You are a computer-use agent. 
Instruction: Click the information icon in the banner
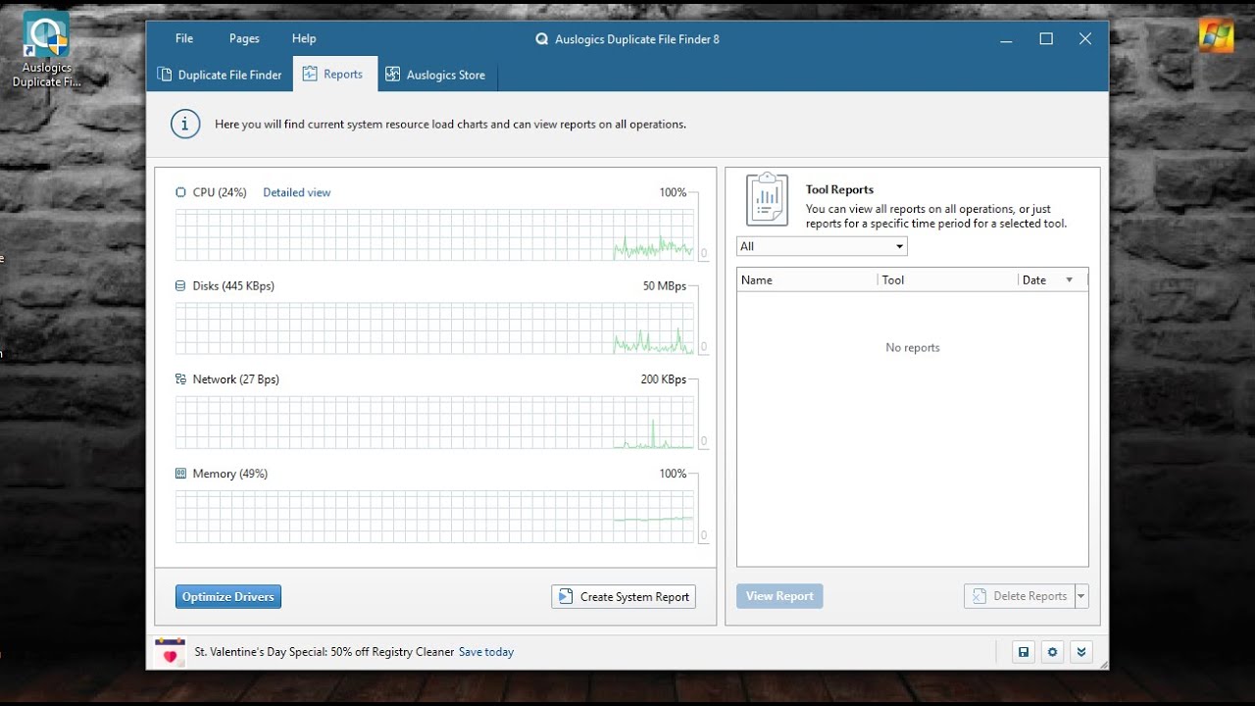(185, 125)
